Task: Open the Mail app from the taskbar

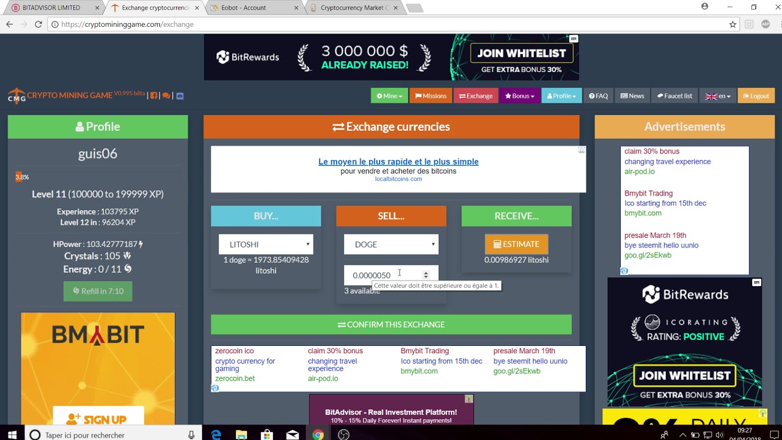Action: 293,435
